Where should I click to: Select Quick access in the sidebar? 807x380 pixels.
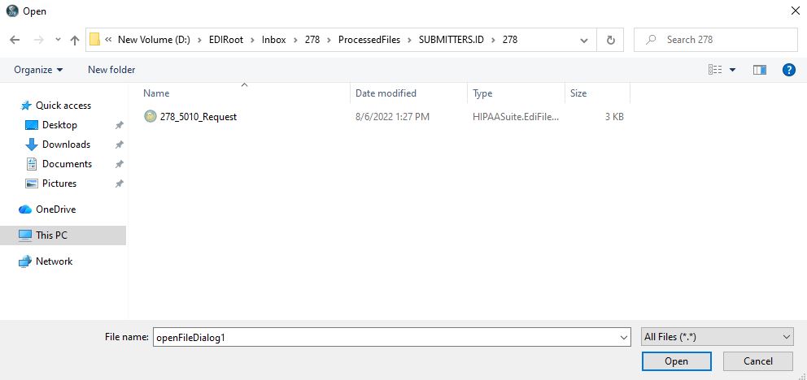click(x=63, y=106)
